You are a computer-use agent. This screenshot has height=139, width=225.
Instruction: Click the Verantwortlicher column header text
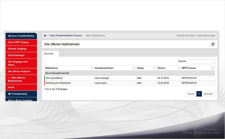[104, 68]
